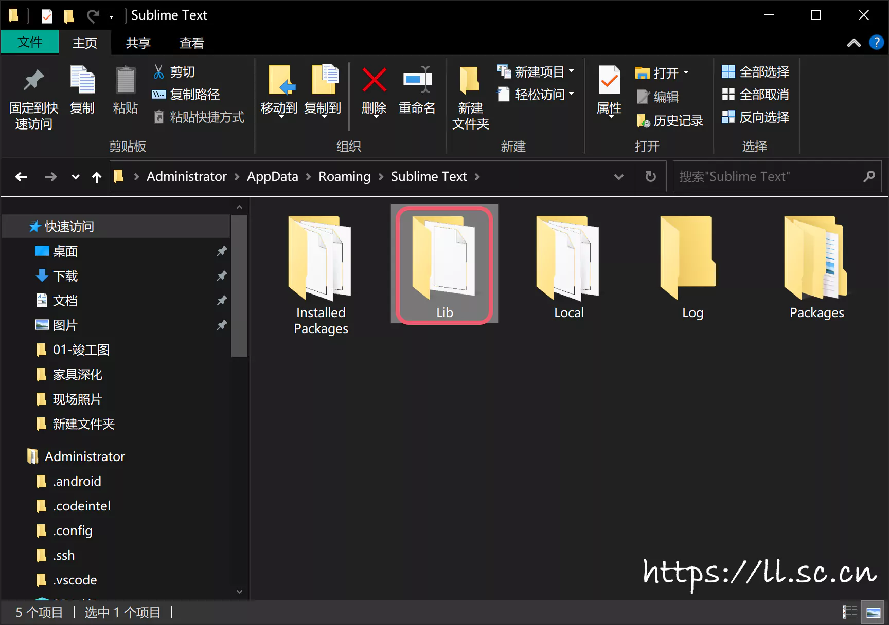The width and height of the screenshot is (889, 625).
Task: Switch to large icons view
Action: pyautogui.click(x=873, y=612)
